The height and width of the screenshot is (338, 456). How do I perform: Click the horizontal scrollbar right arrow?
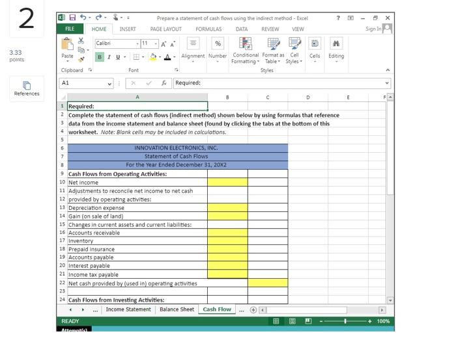coord(382,310)
